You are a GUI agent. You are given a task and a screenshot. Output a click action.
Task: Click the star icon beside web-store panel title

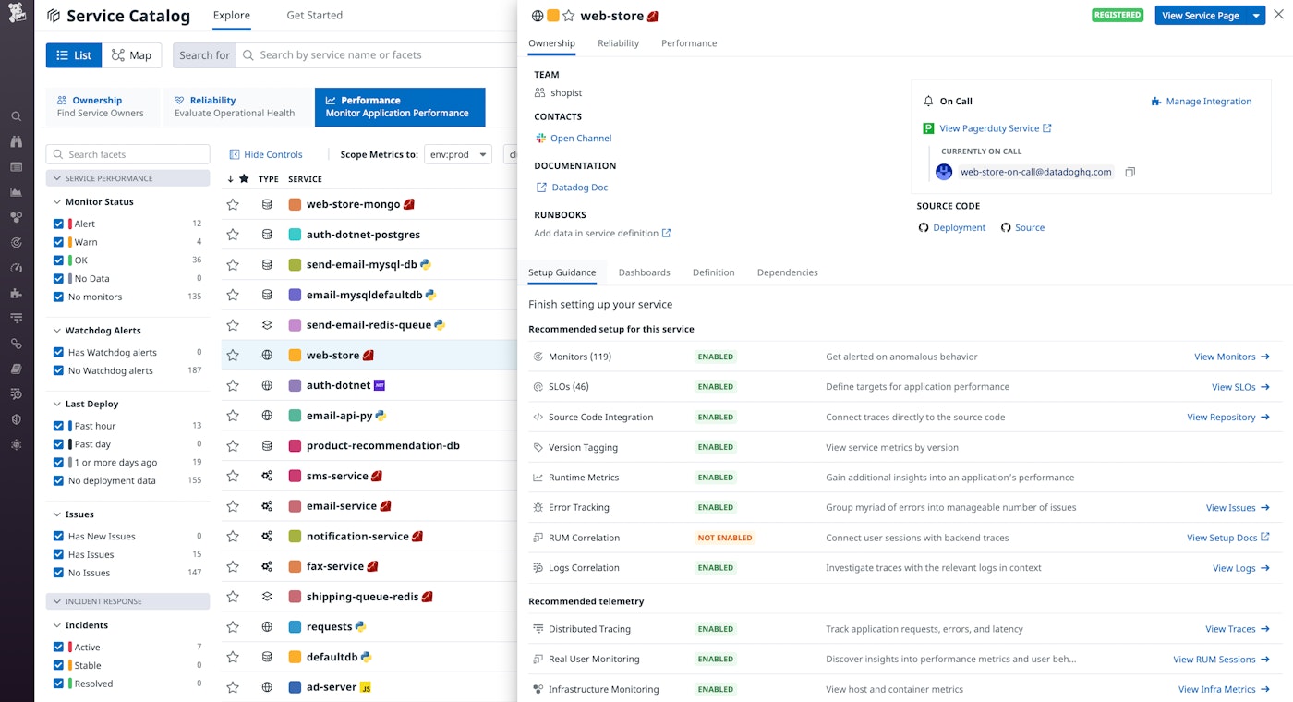coord(569,16)
